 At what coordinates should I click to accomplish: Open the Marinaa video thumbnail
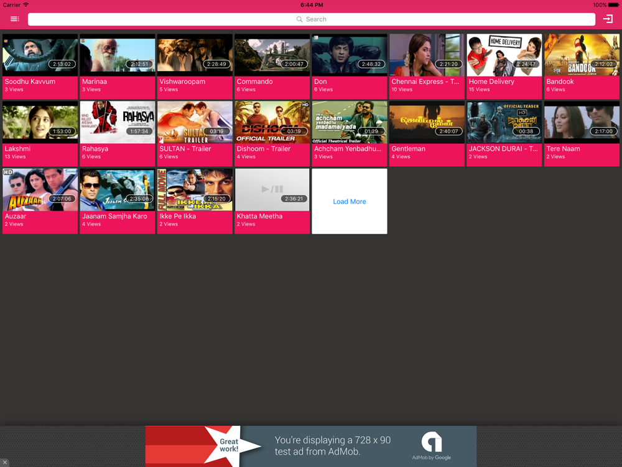[118, 55]
